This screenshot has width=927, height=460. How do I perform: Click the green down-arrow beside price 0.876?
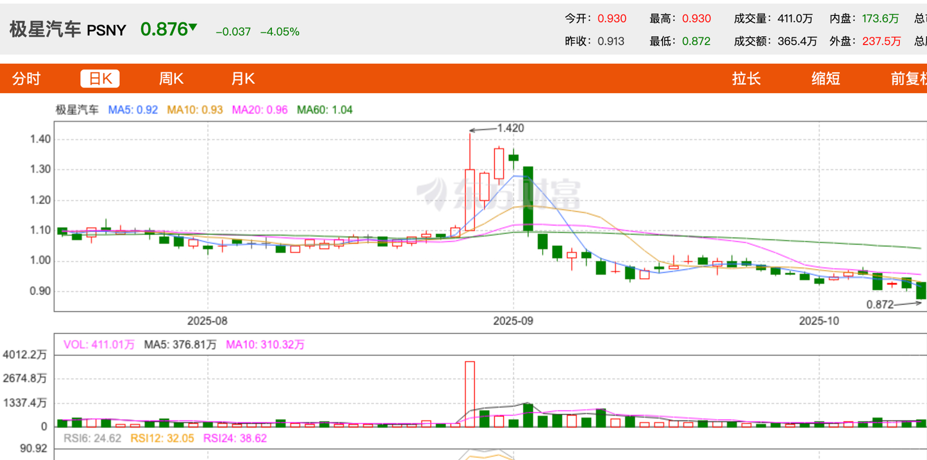click(x=193, y=27)
